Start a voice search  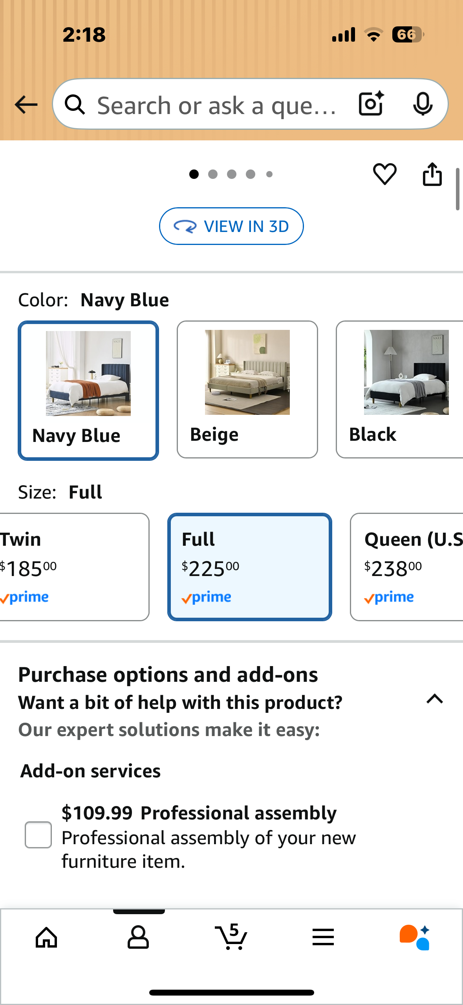pos(423,104)
